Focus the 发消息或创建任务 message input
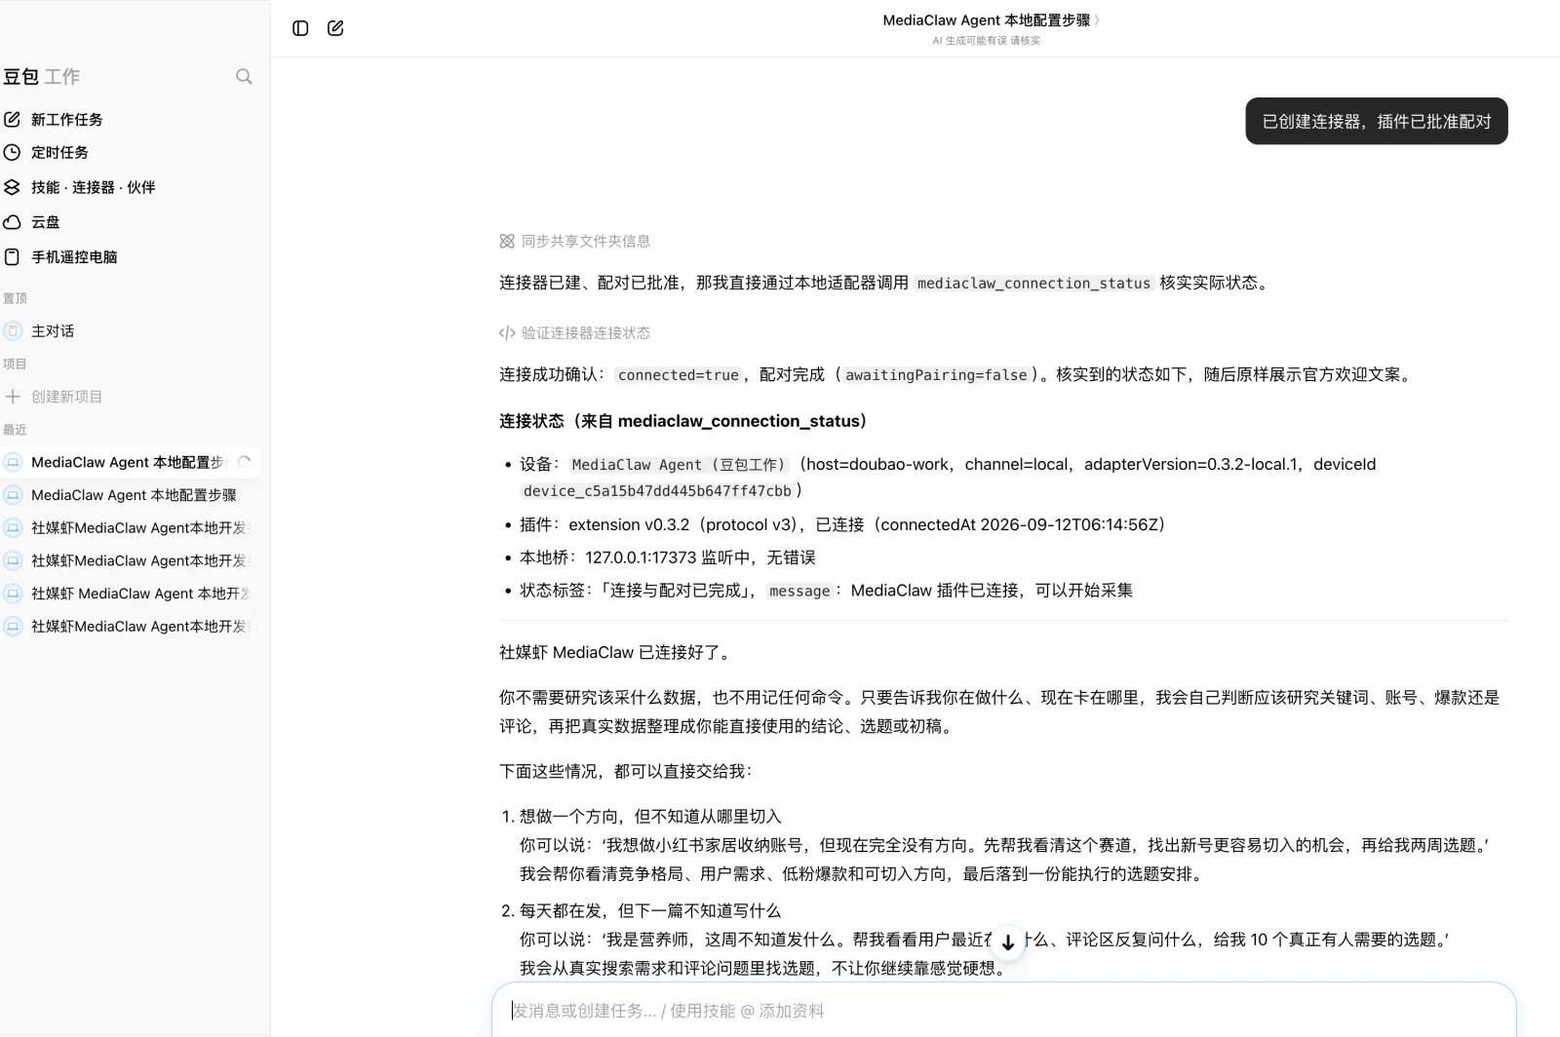1560x1037 pixels. (x=1003, y=1011)
